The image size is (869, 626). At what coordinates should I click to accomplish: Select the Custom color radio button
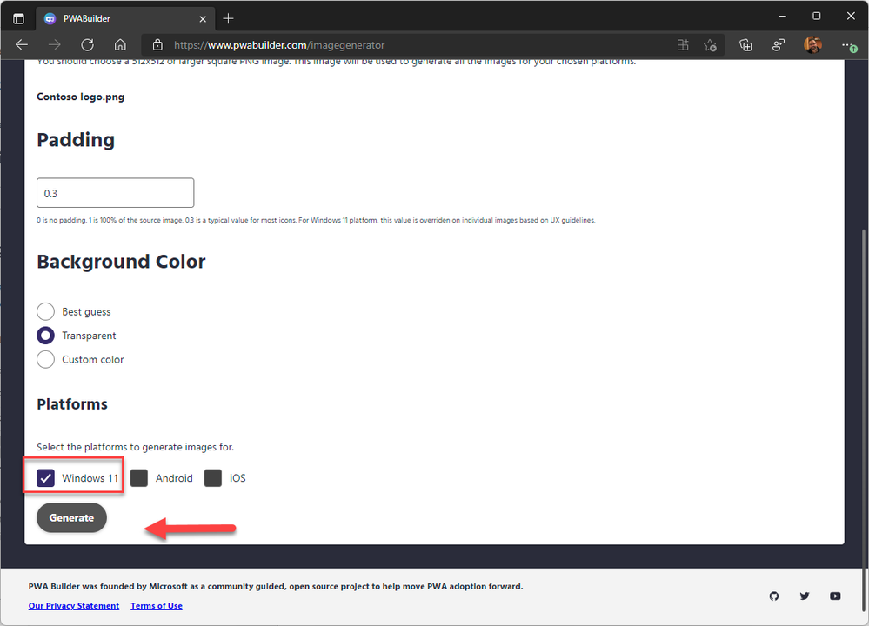pos(45,359)
